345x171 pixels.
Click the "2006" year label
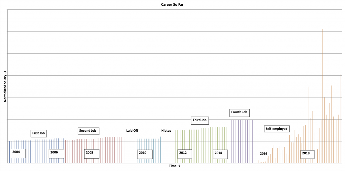(x=57, y=154)
